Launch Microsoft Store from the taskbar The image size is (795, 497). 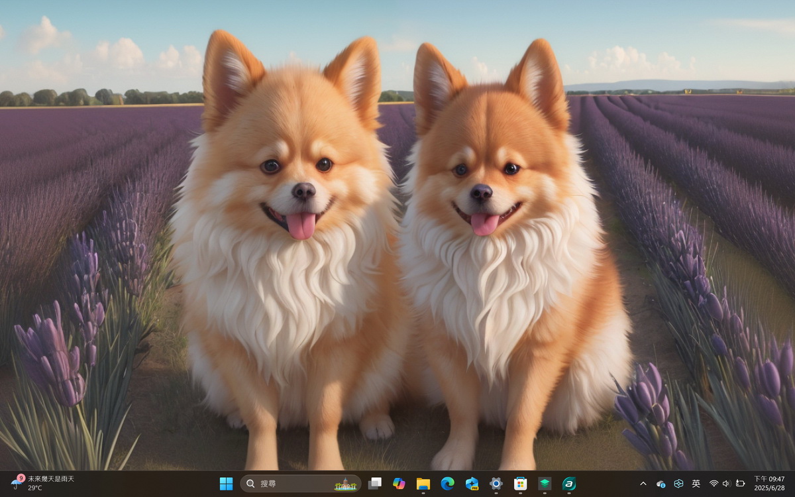tap(521, 484)
